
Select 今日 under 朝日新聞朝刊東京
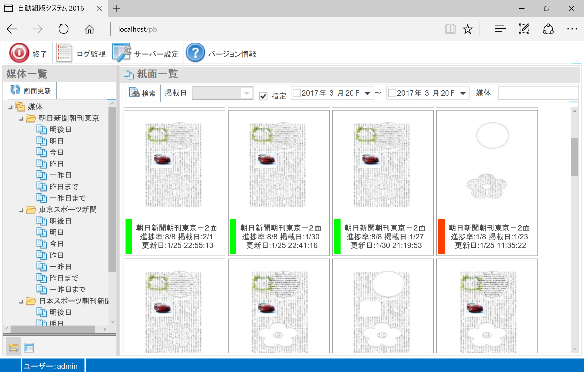point(57,152)
